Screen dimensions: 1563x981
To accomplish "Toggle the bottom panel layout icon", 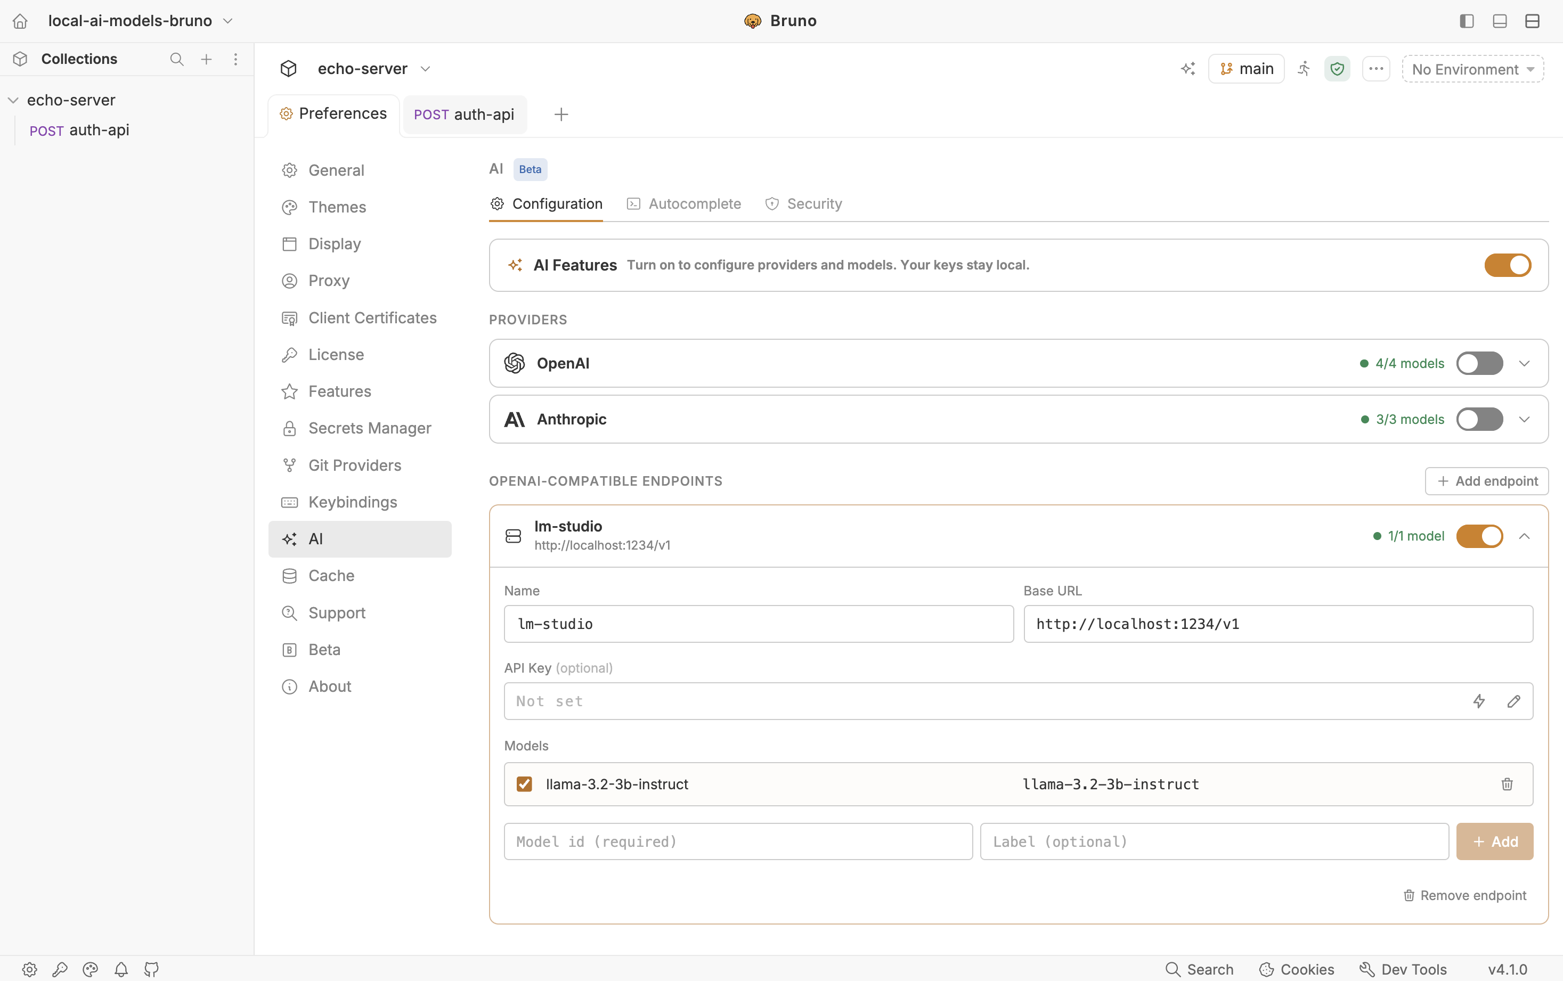I will pyautogui.click(x=1500, y=21).
